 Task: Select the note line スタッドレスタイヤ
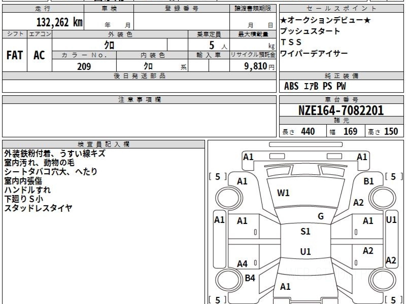(38, 208)
